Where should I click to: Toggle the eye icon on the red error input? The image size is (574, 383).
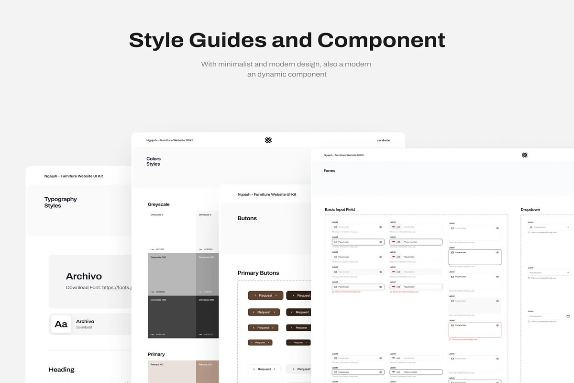point(381,286)
